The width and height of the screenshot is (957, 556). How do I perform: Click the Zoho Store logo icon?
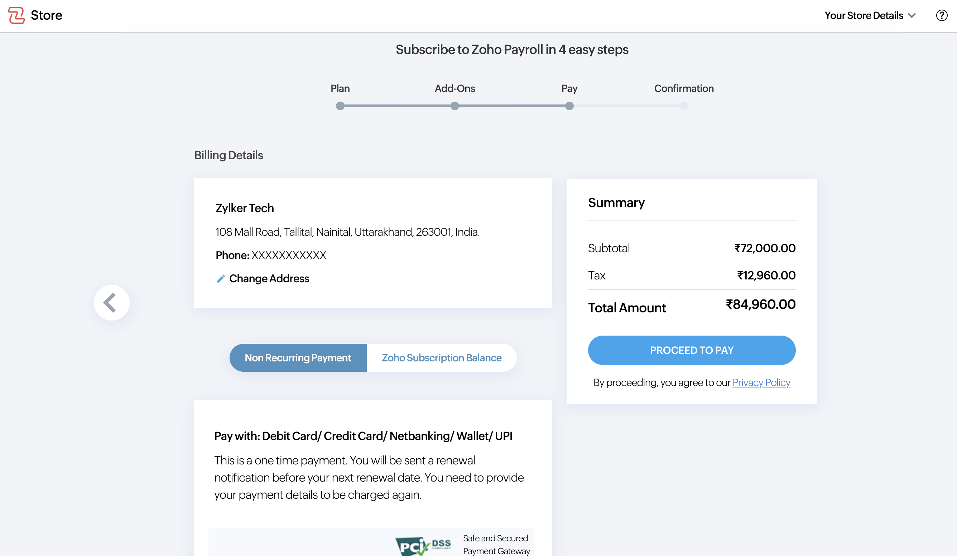(x=16, y=15)
